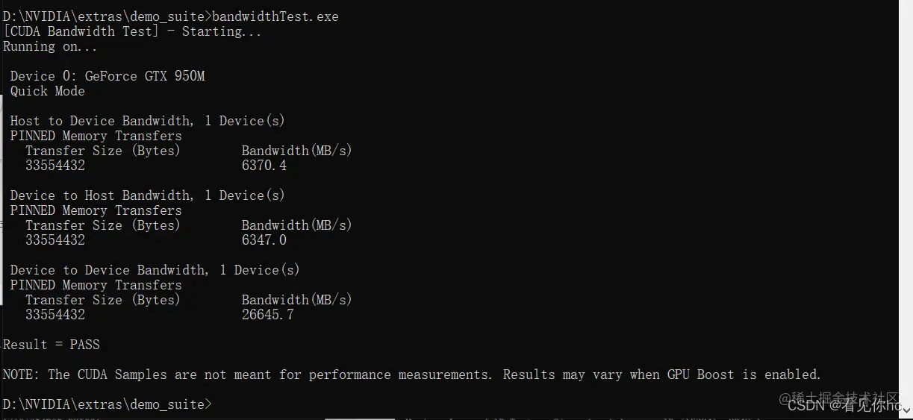Click the Device to Device bandwidth value 26645.7
Image resolution: width=913 pixels, height=420 pixels.
click(268, 315)
